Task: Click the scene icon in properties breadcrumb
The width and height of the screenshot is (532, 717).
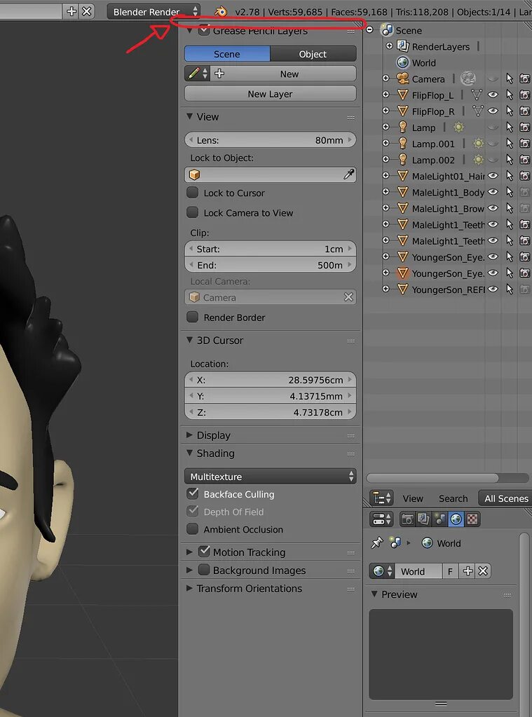Action: click(395, 542)
